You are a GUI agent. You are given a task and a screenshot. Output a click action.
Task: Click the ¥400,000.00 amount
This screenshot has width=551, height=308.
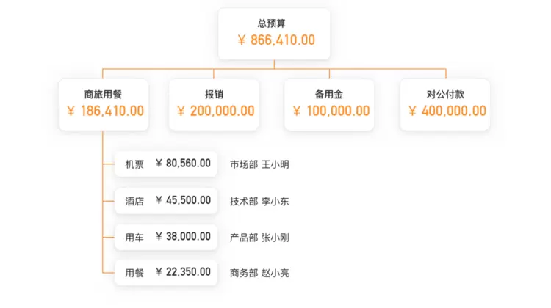click(x=447, y=111)
